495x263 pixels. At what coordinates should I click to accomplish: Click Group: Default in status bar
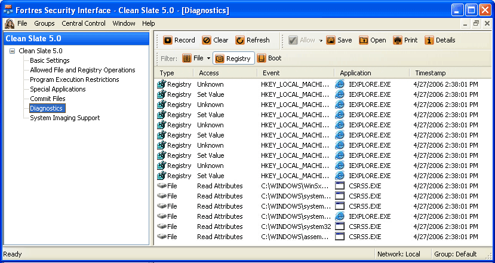[x=455, y=254]
